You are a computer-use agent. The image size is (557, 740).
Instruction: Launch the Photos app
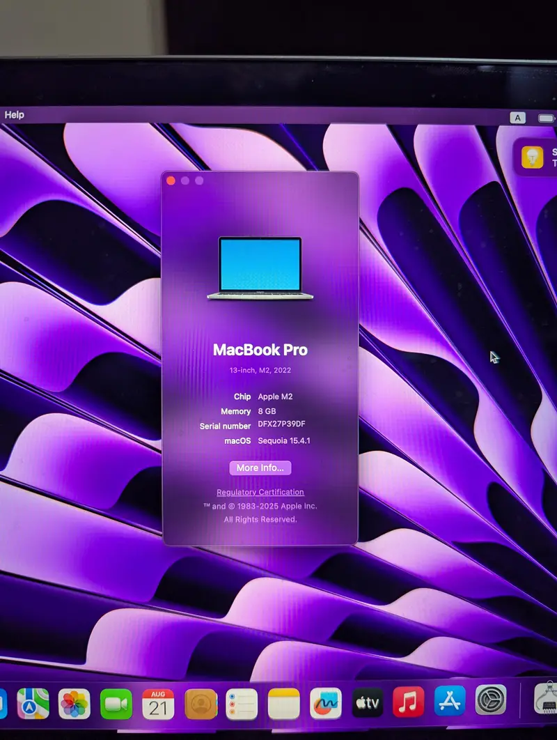pyautogui.click(x=74, y=703)
